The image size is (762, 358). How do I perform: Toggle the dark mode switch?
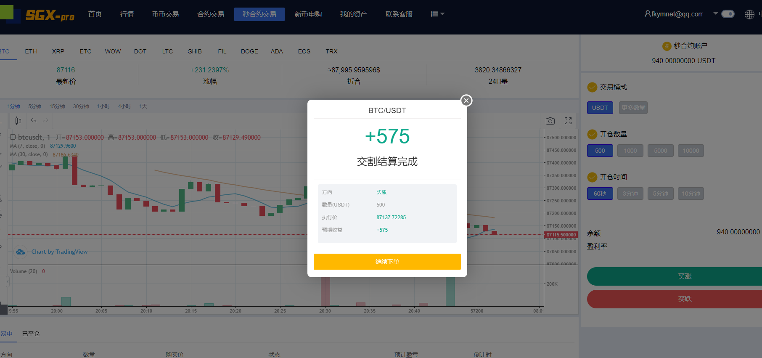click(x=728, y=14)
